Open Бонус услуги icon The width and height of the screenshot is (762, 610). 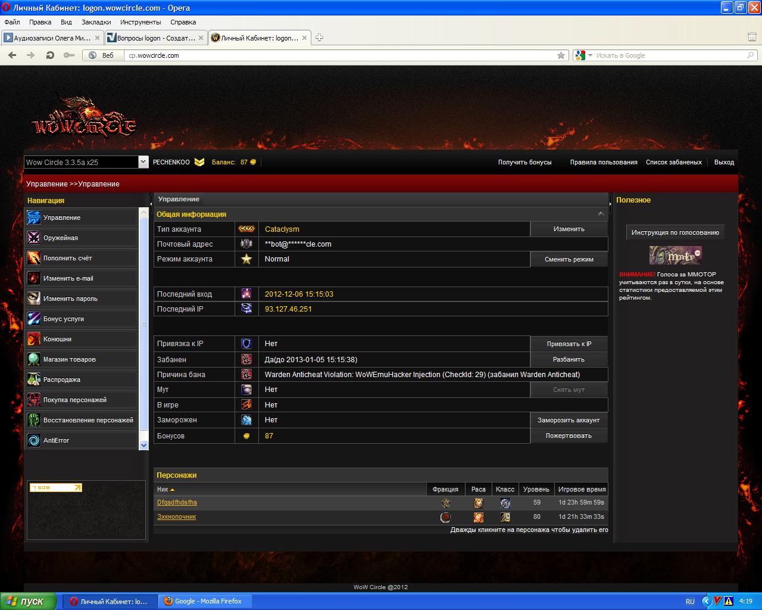(x=34, y=319)
